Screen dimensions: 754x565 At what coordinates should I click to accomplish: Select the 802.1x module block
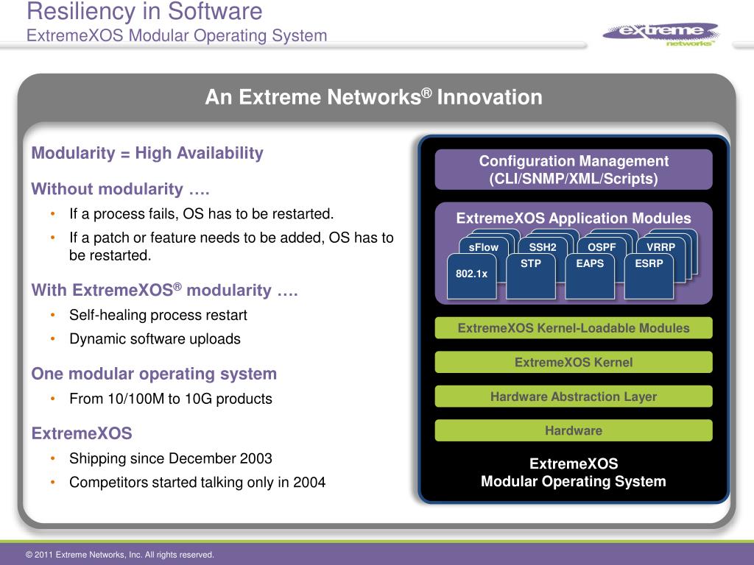click(x=472, y=277)
